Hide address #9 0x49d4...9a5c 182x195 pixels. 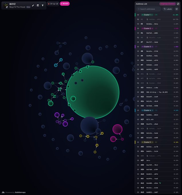[x=138, y=56]
